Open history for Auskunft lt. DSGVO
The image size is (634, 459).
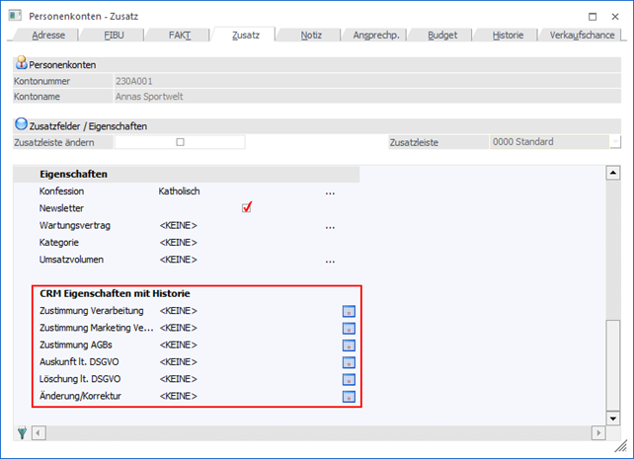point(348,362)
